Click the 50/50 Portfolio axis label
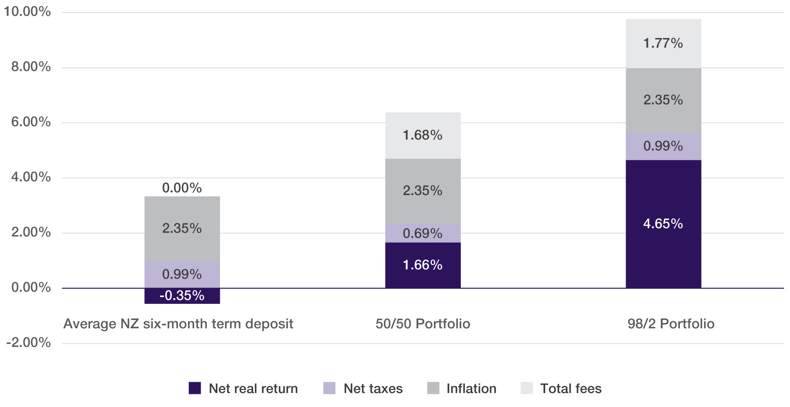 click(x=423, y=324)
